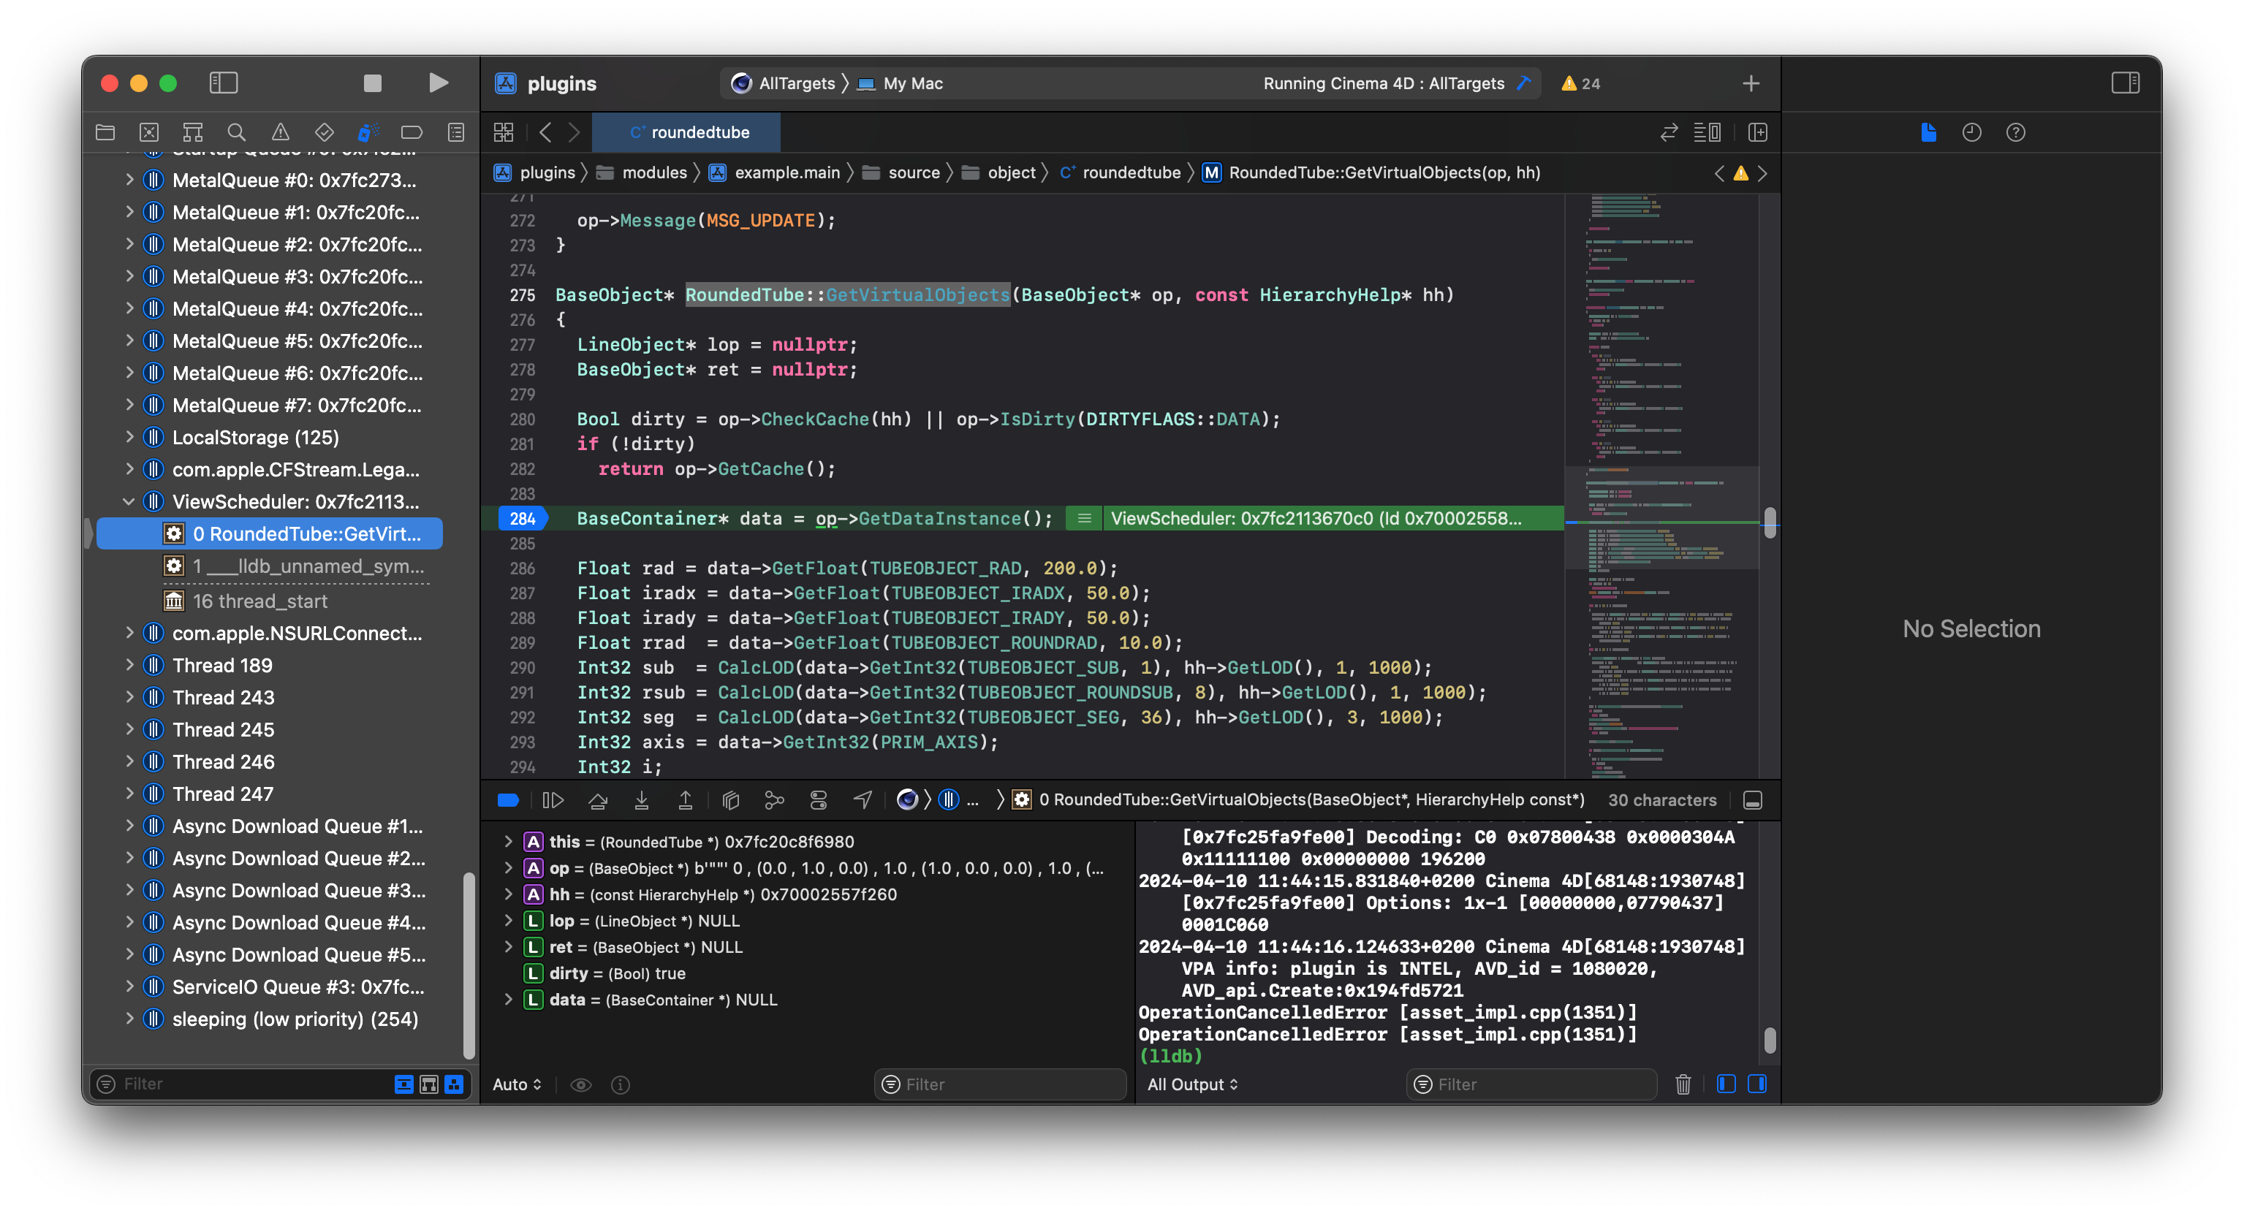Hide the console pane with right-split toggle

(1758, 1084)
